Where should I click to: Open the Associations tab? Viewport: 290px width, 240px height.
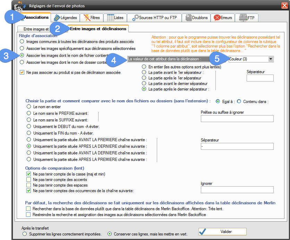click(36, 17)
